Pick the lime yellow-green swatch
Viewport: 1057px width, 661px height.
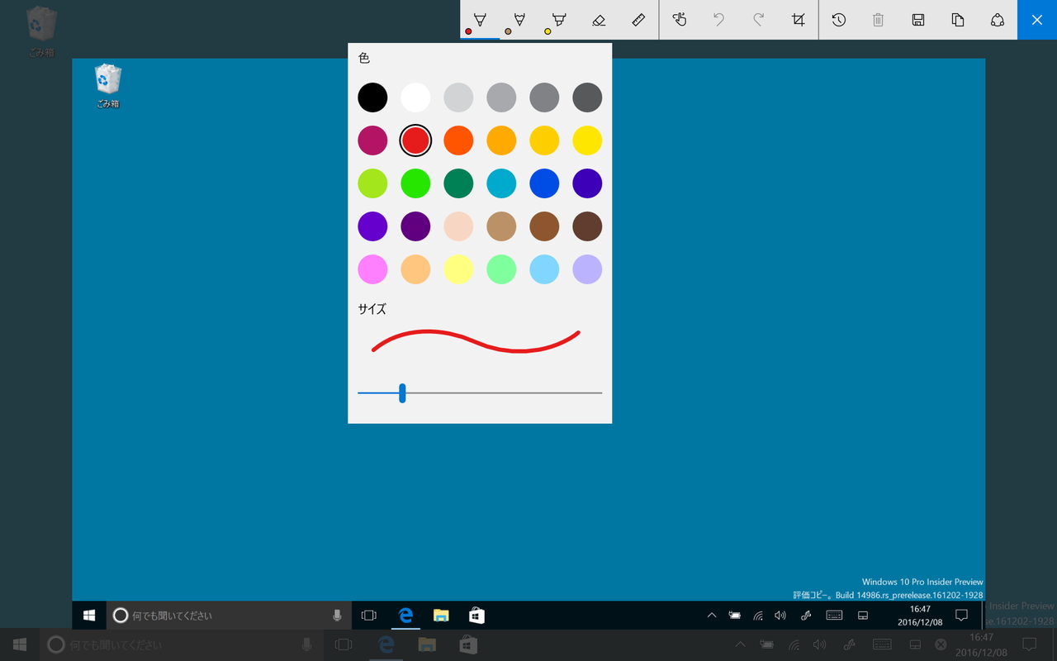372,183
